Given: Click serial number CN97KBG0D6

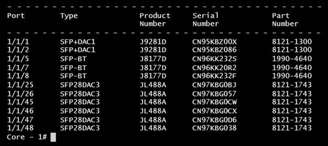Looking at the screenshot, I should coord(215,120).
